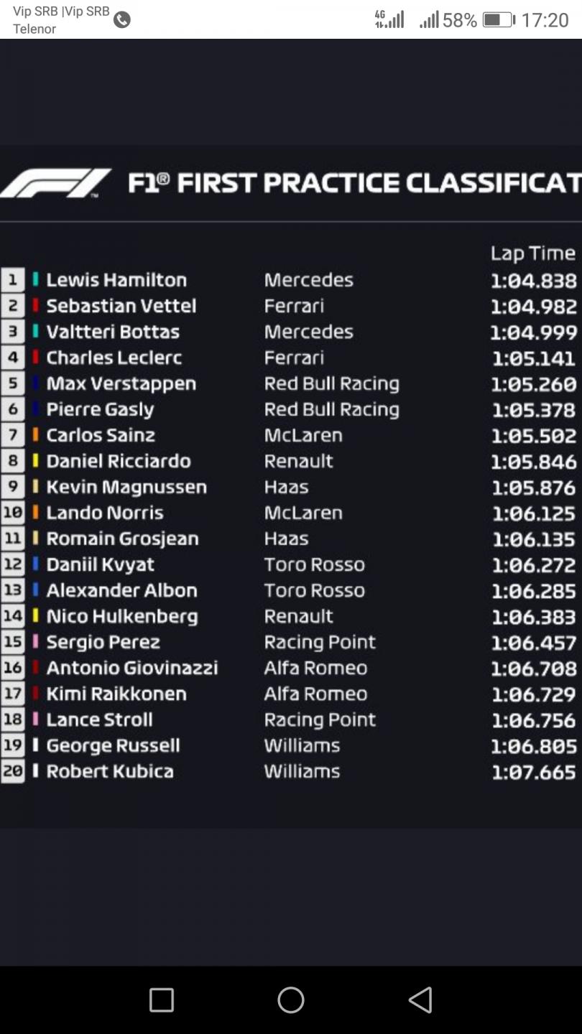Tap Max Verstappen's Red Bull Racing team label
The width and height of the screenshot is (582, 1034).
click(331, 383)
